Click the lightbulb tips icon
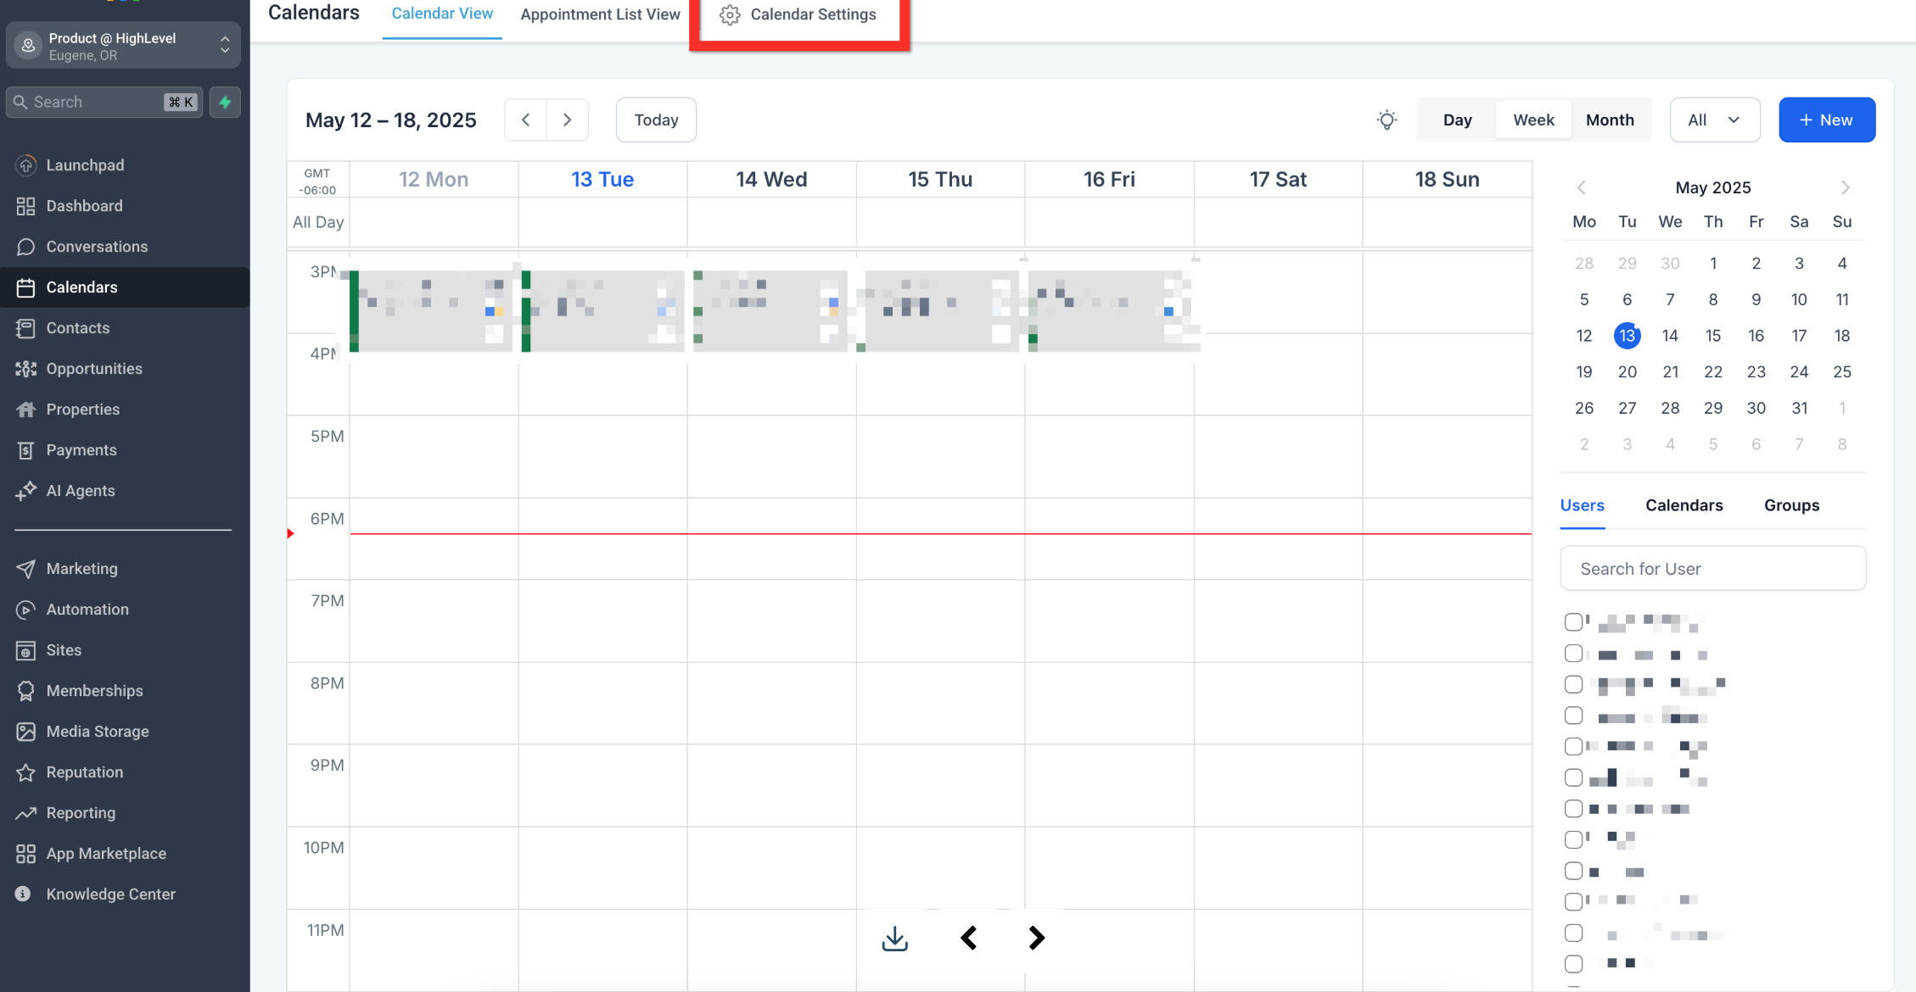This screenshot has height=992, width=1916. [1387, 120]
